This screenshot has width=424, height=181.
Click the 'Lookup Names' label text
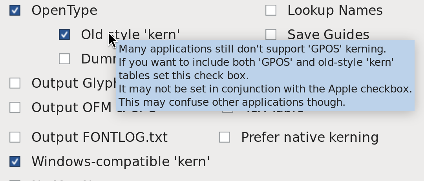(335, 10)
